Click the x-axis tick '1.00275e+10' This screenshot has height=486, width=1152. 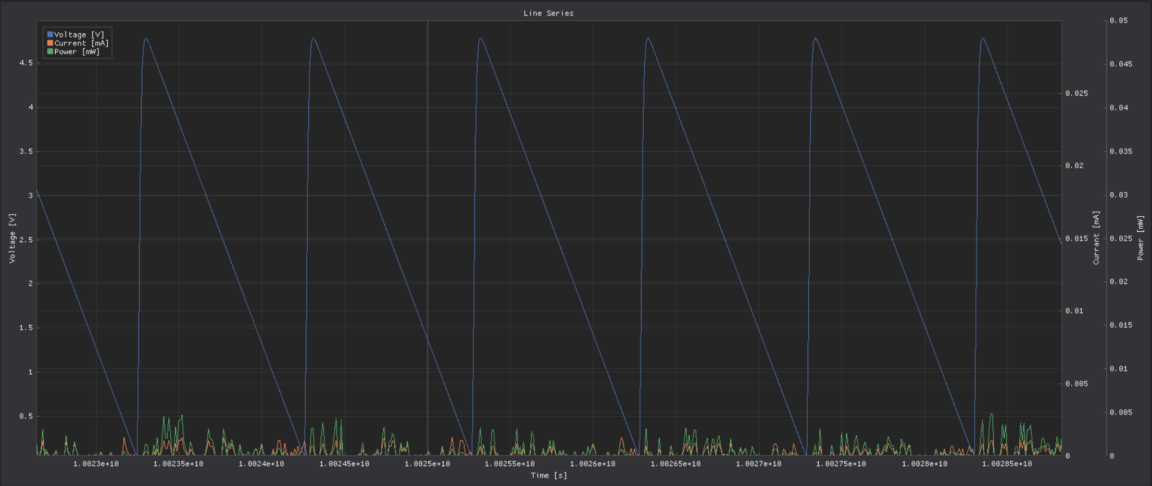[x=841, y=464]
